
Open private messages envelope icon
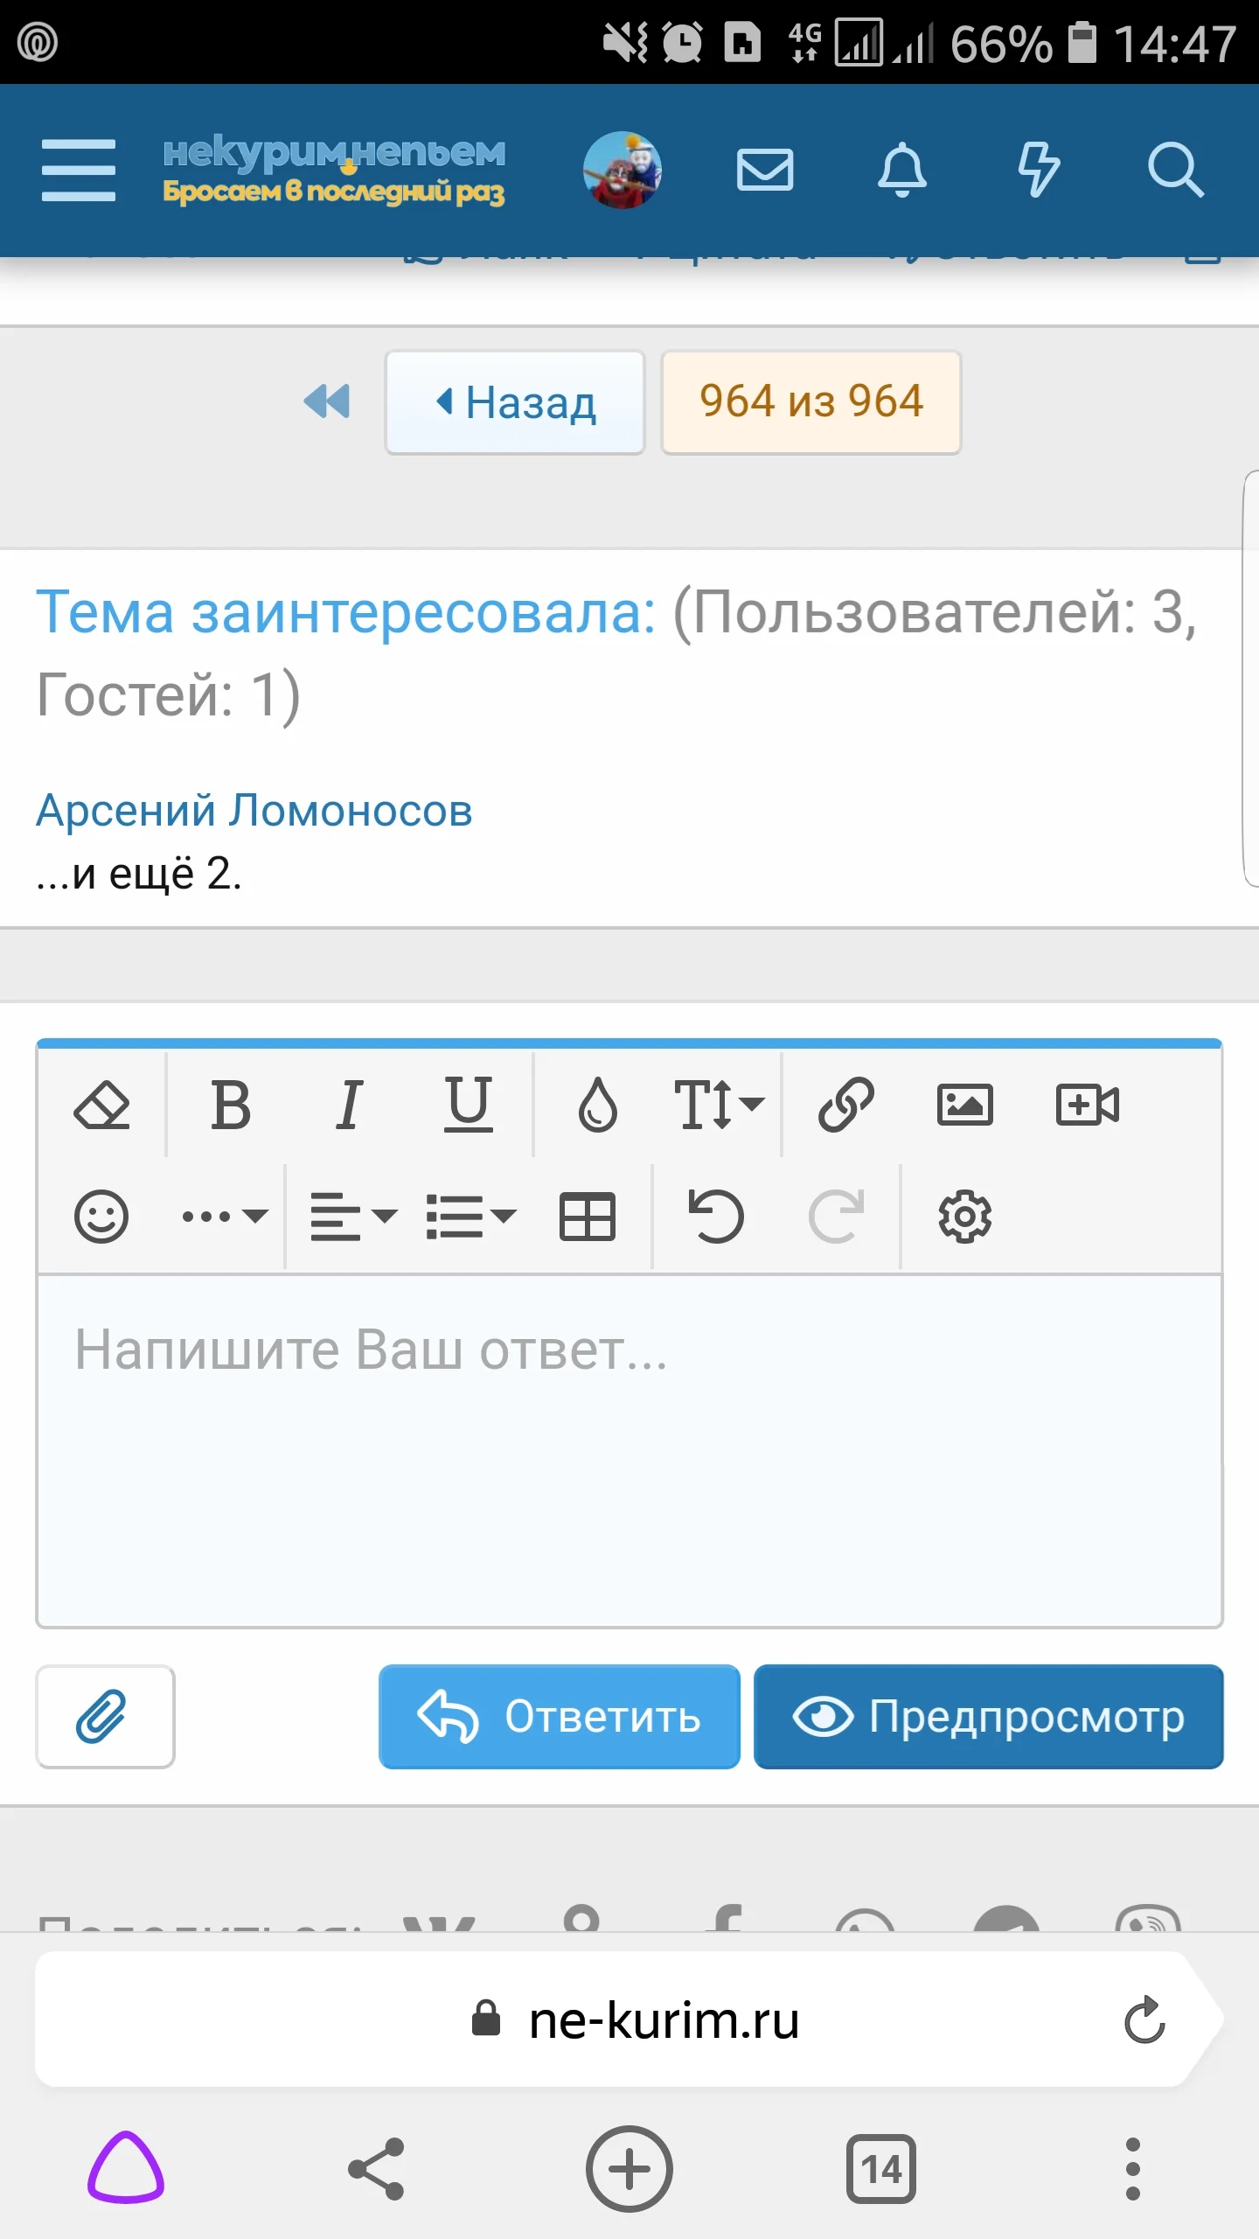coord(765,170)
